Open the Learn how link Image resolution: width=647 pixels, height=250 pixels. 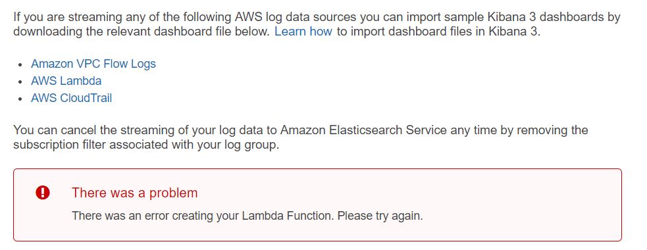point(303,32)
